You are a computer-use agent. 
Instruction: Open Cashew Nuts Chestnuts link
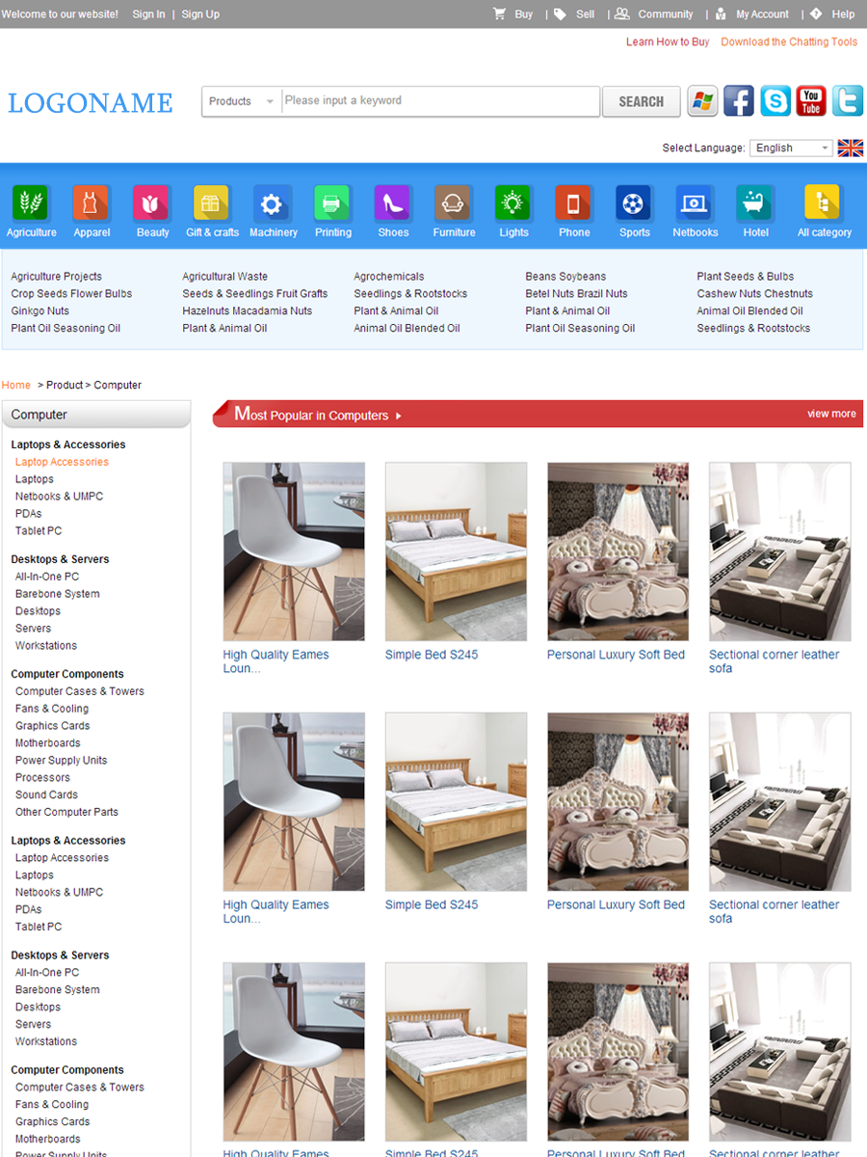coord(754,294)
